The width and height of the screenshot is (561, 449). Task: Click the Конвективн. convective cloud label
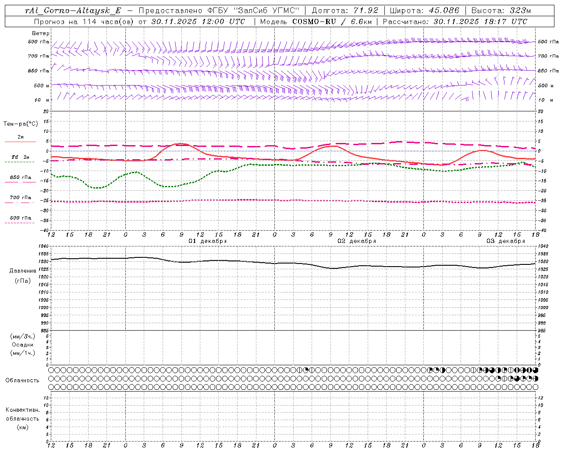pyautogui.click(x=23, y=410)
